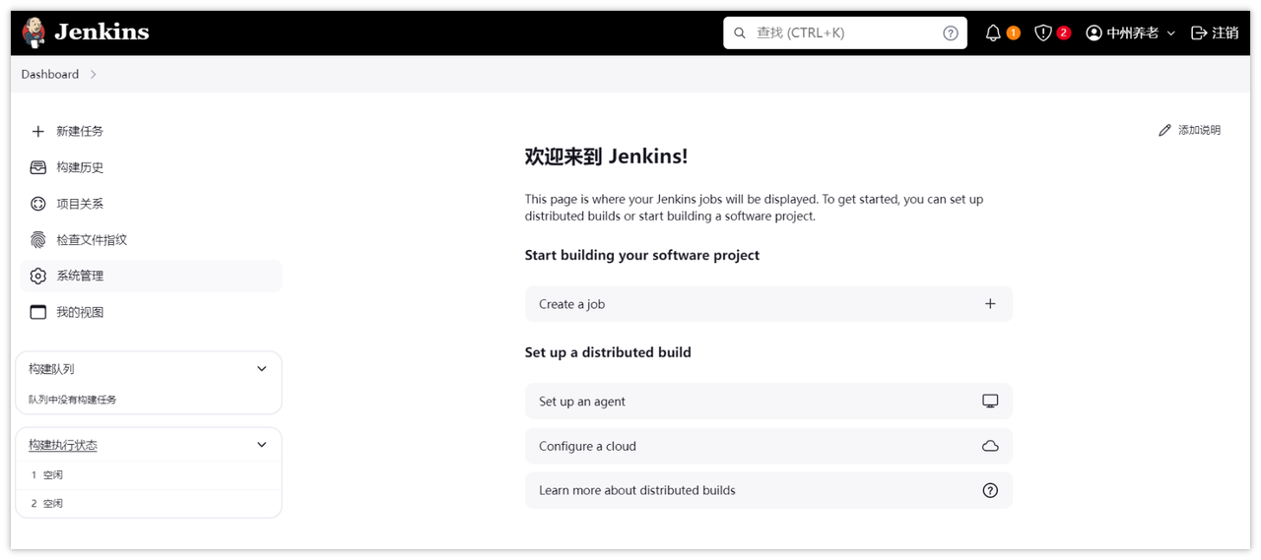
Task: Open the Jenkins home title link
Action: coord(101,31)
